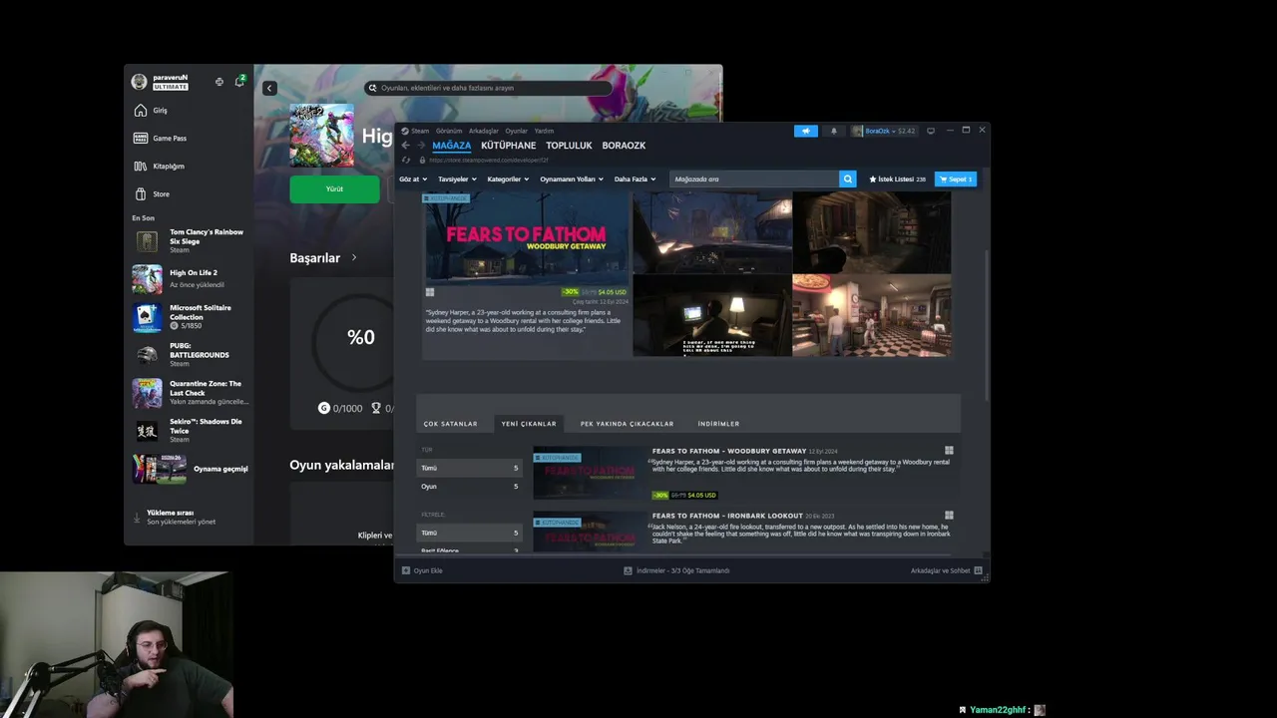Open FEARS TO FATHOM - WOODBURY GETAWAY title
The height and width of the screenshot is (718, 1277).
coord(729,451)
